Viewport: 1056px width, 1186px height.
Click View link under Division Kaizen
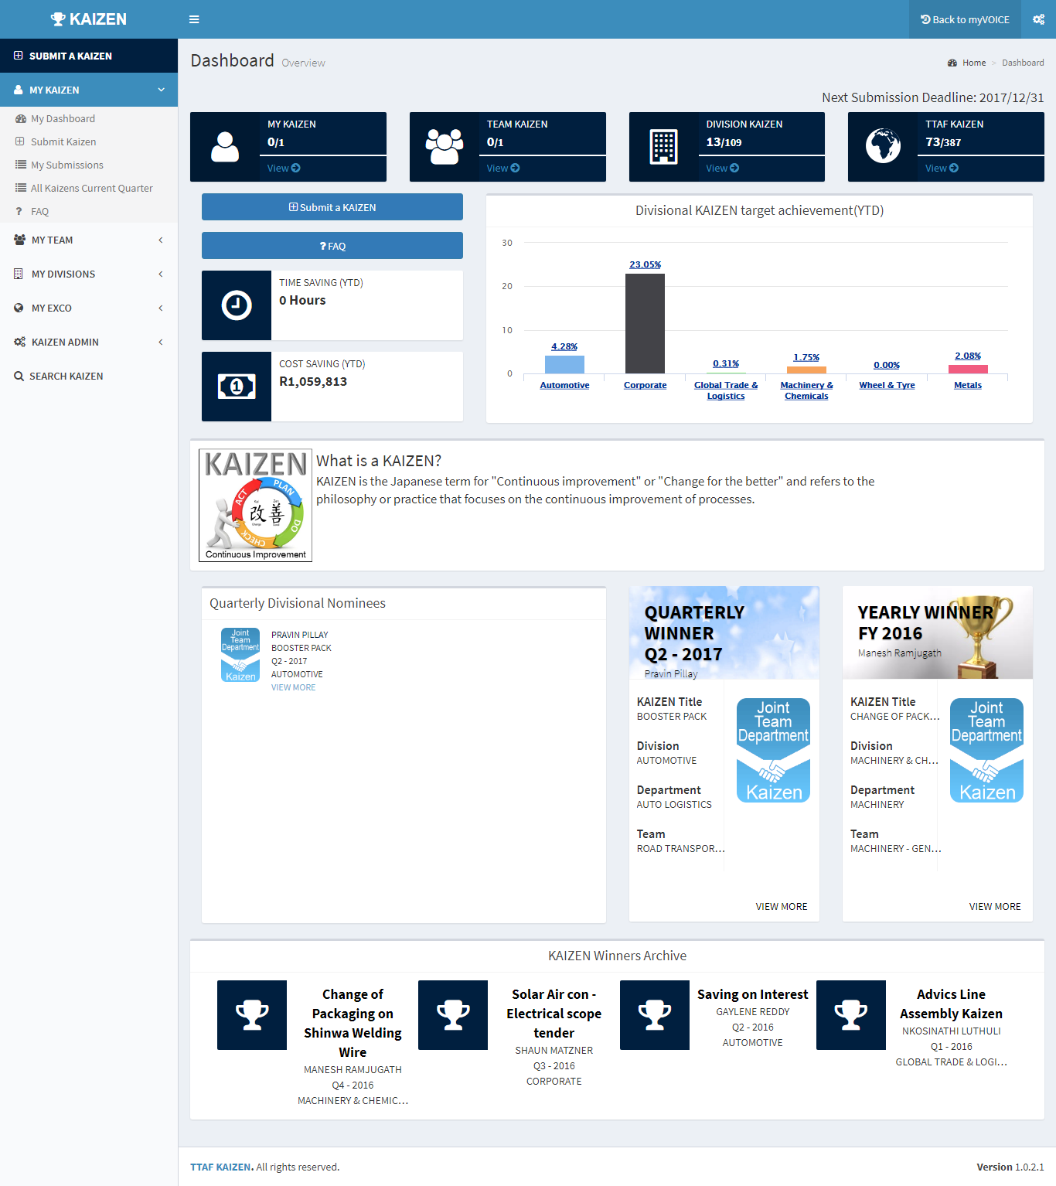(722, 169)
